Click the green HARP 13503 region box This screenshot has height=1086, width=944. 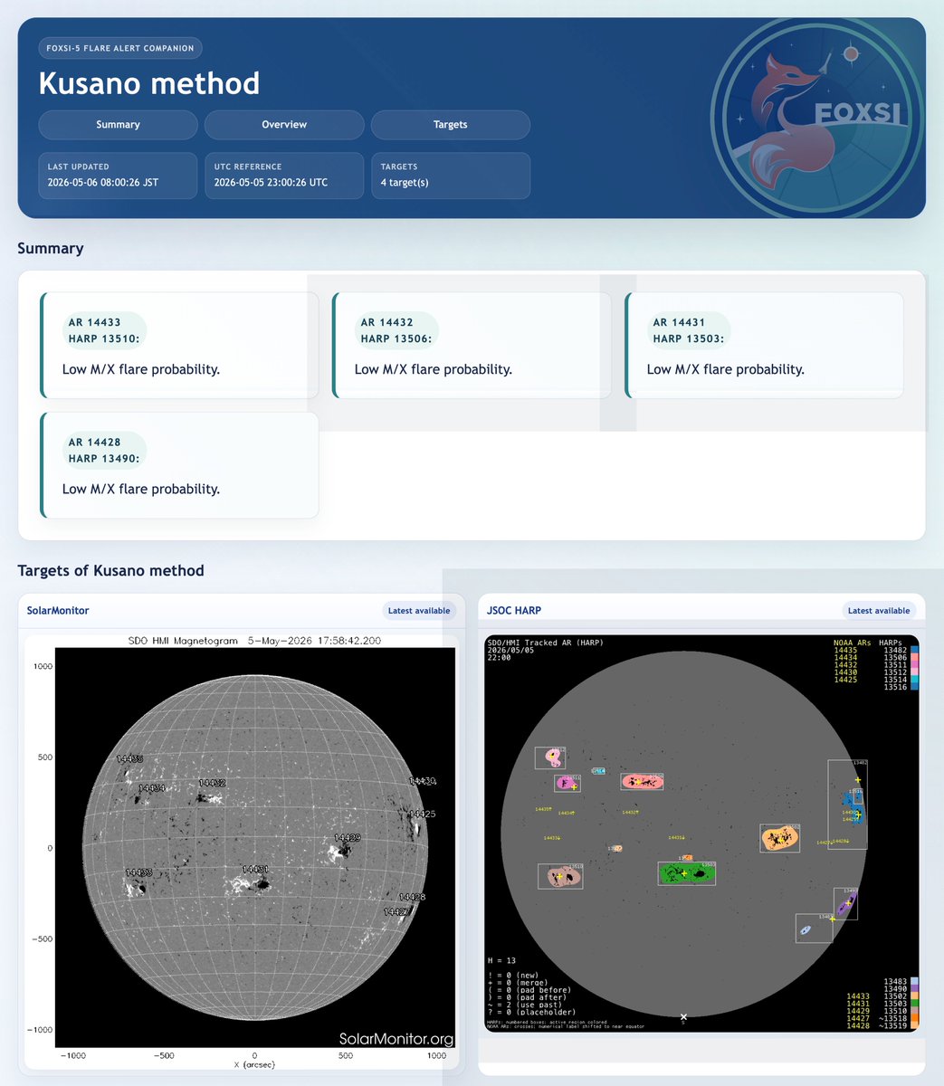(x=686, y=873)
